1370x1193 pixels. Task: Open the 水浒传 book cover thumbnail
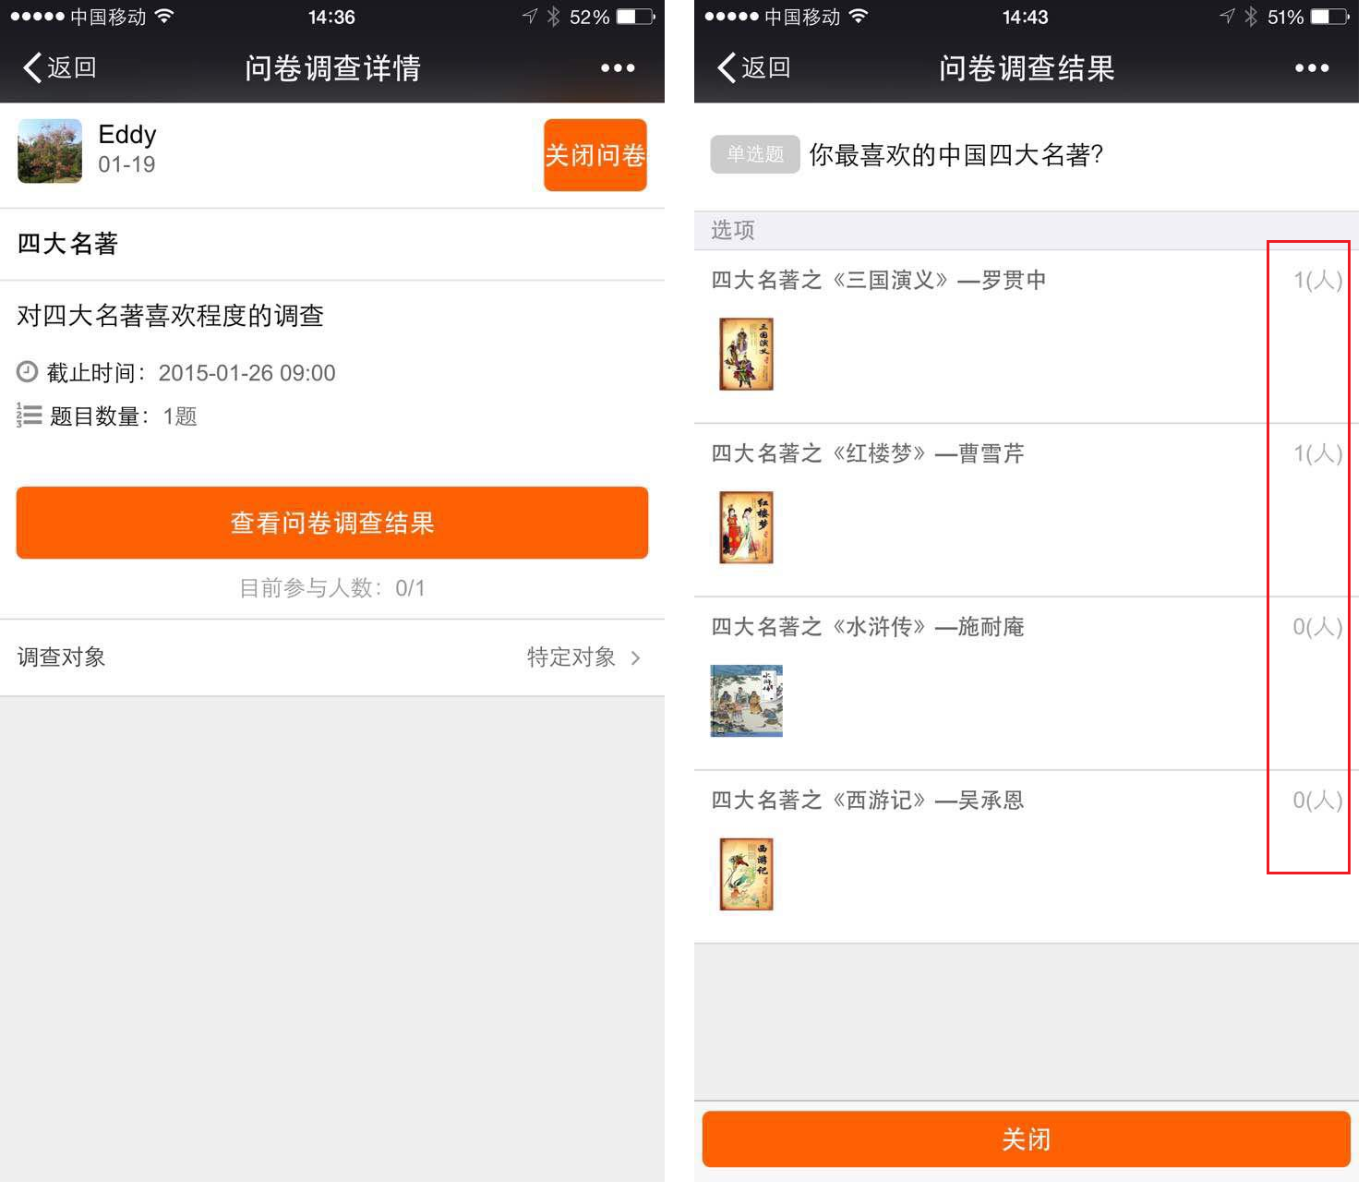pyautogui.click(x=746, y=701)
